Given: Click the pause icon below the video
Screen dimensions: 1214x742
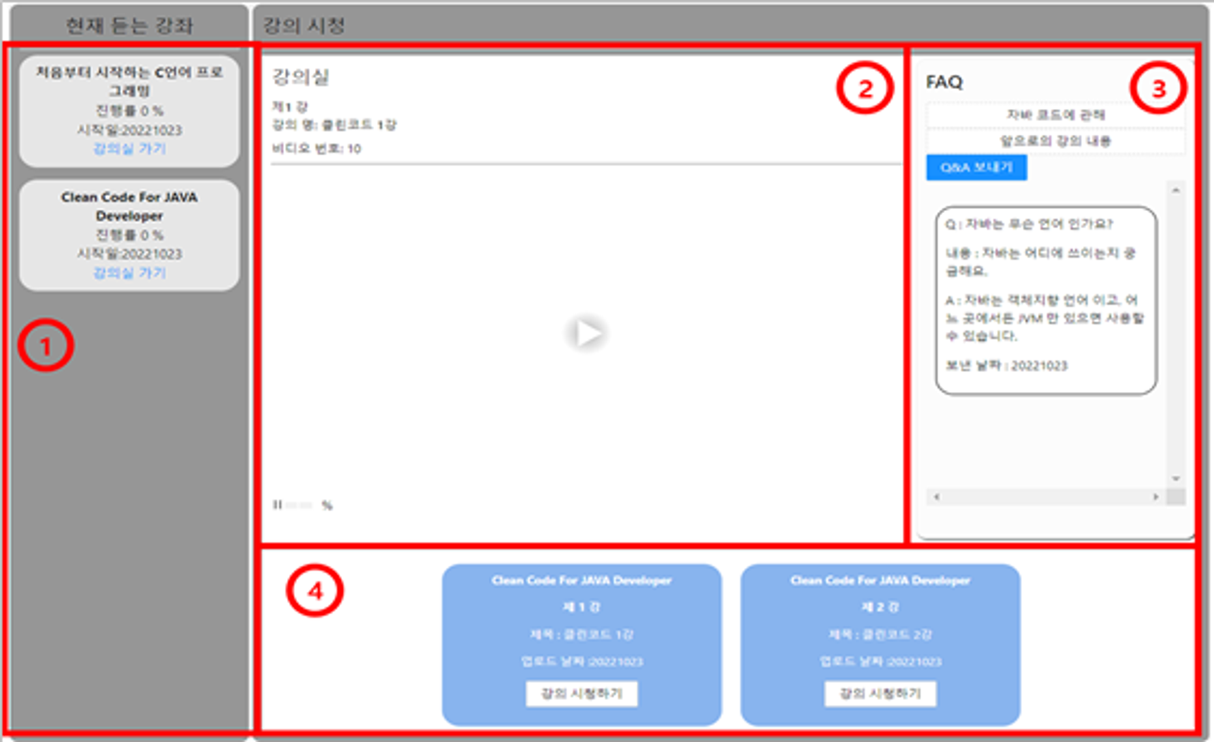Looking at the screenshot, I should (276, 504).
